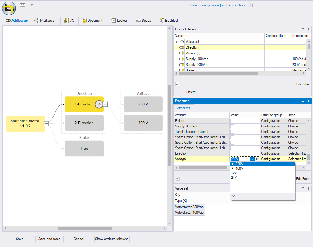Maximize the Product details panel
The width and height of the screenshot is (313, 247).
[303, 29]
